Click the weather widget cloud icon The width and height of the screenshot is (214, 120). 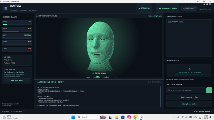point(4,117)
